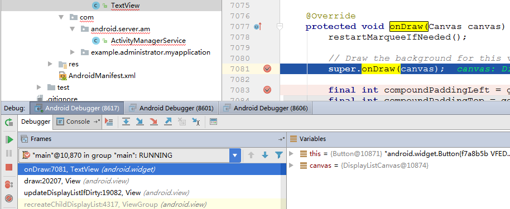Viewport: 510px width, 209px height.
Task: Click the Step Into icon
Action: tap(139, 122)
